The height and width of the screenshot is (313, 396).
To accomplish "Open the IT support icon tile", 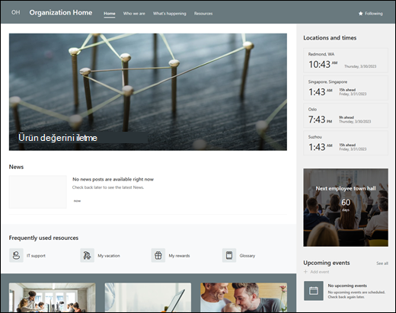I will point(16,255).
